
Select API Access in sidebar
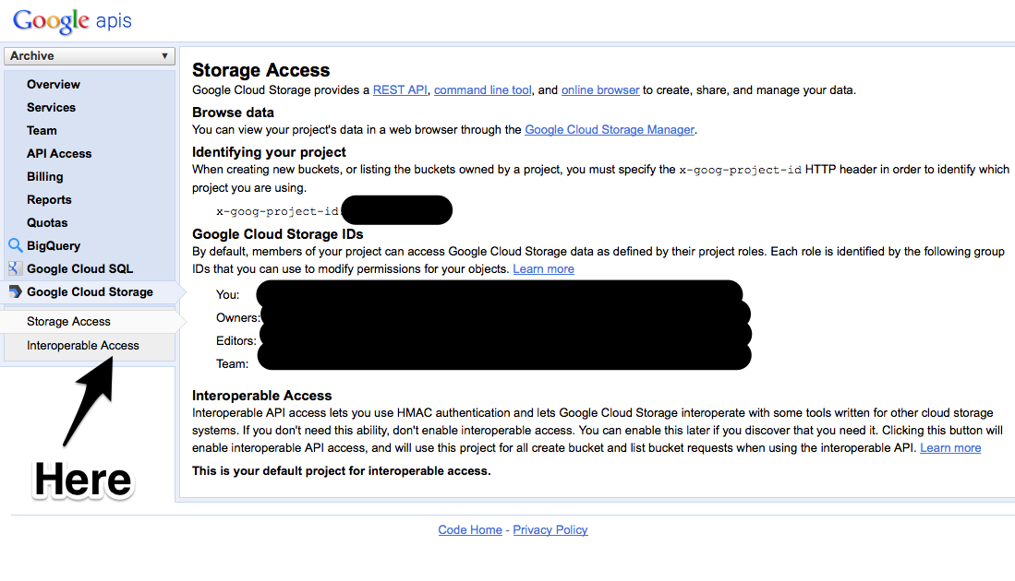click(x=59, y=154)
